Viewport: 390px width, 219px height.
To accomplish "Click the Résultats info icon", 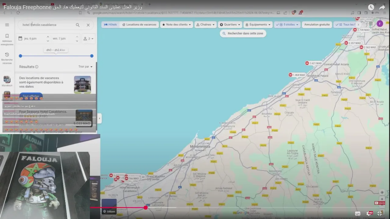I will (x=37, y=67).
